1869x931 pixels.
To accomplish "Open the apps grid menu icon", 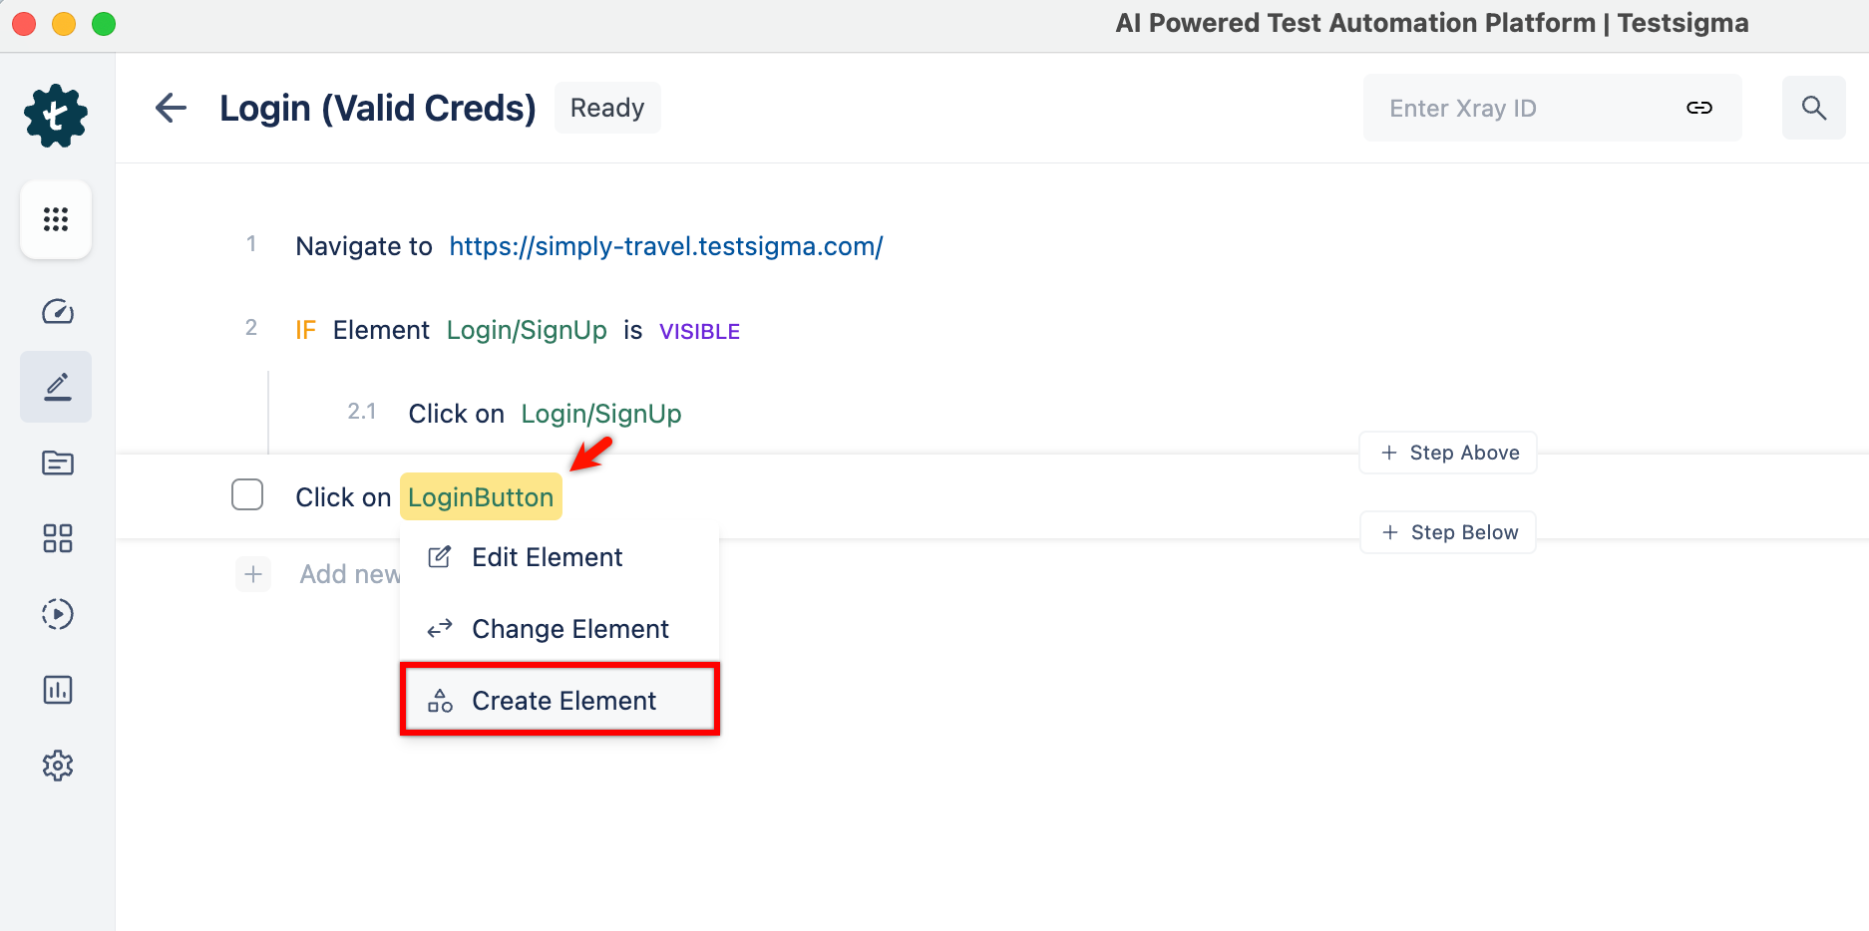I will click(x=56, y=219).
